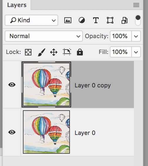Prevent artboard auto-nesting lock icon
This screenshot has height=166, width=148.
point(67,52)
